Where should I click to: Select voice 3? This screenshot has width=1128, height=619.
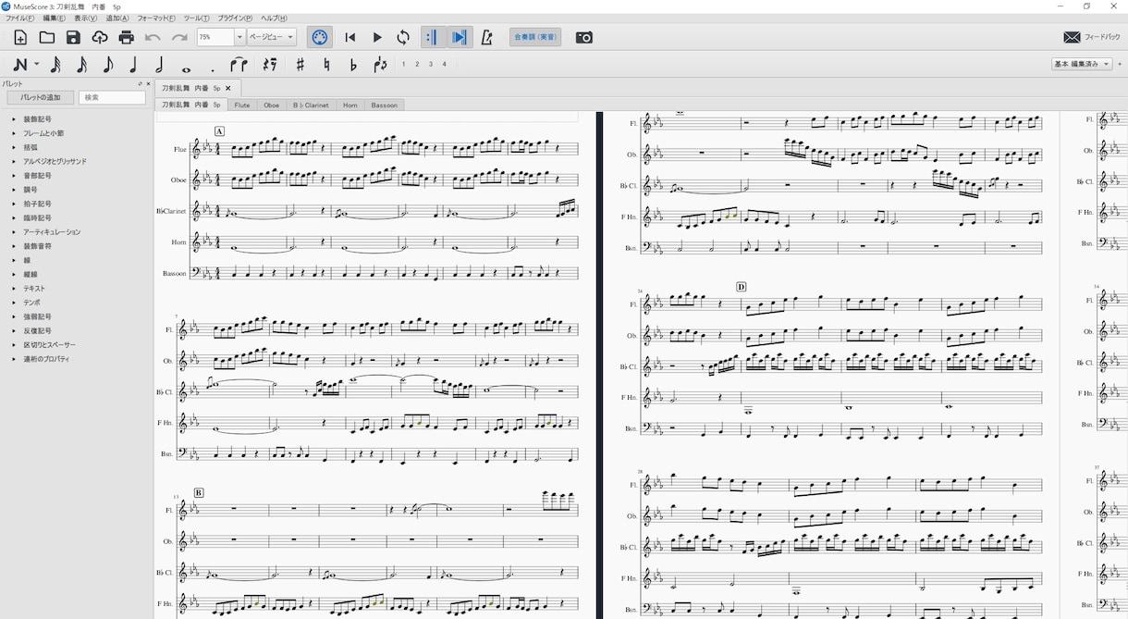pyautogui.click(x=431, y=65)
